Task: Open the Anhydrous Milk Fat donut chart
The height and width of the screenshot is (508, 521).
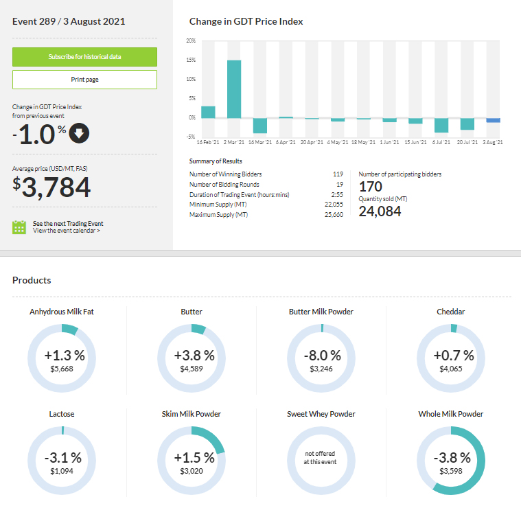Action: (x=62, y=358)
